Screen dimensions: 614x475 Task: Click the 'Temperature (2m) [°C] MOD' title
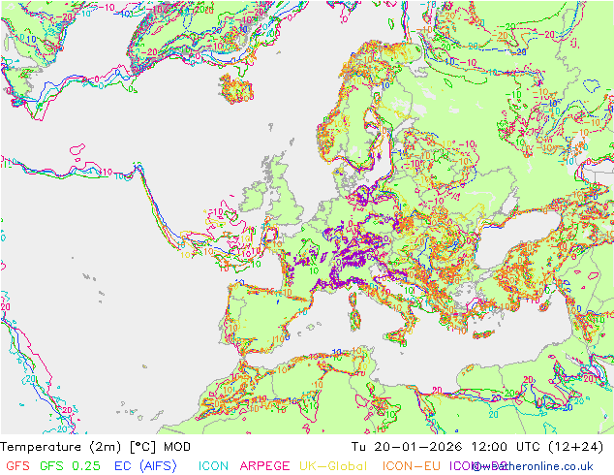96,447
